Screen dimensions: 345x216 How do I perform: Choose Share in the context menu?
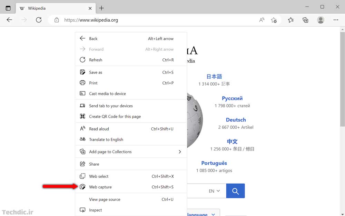pyautogui.click(x=131, y=164)
